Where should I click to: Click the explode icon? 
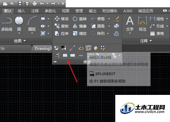tap(116, 26)
